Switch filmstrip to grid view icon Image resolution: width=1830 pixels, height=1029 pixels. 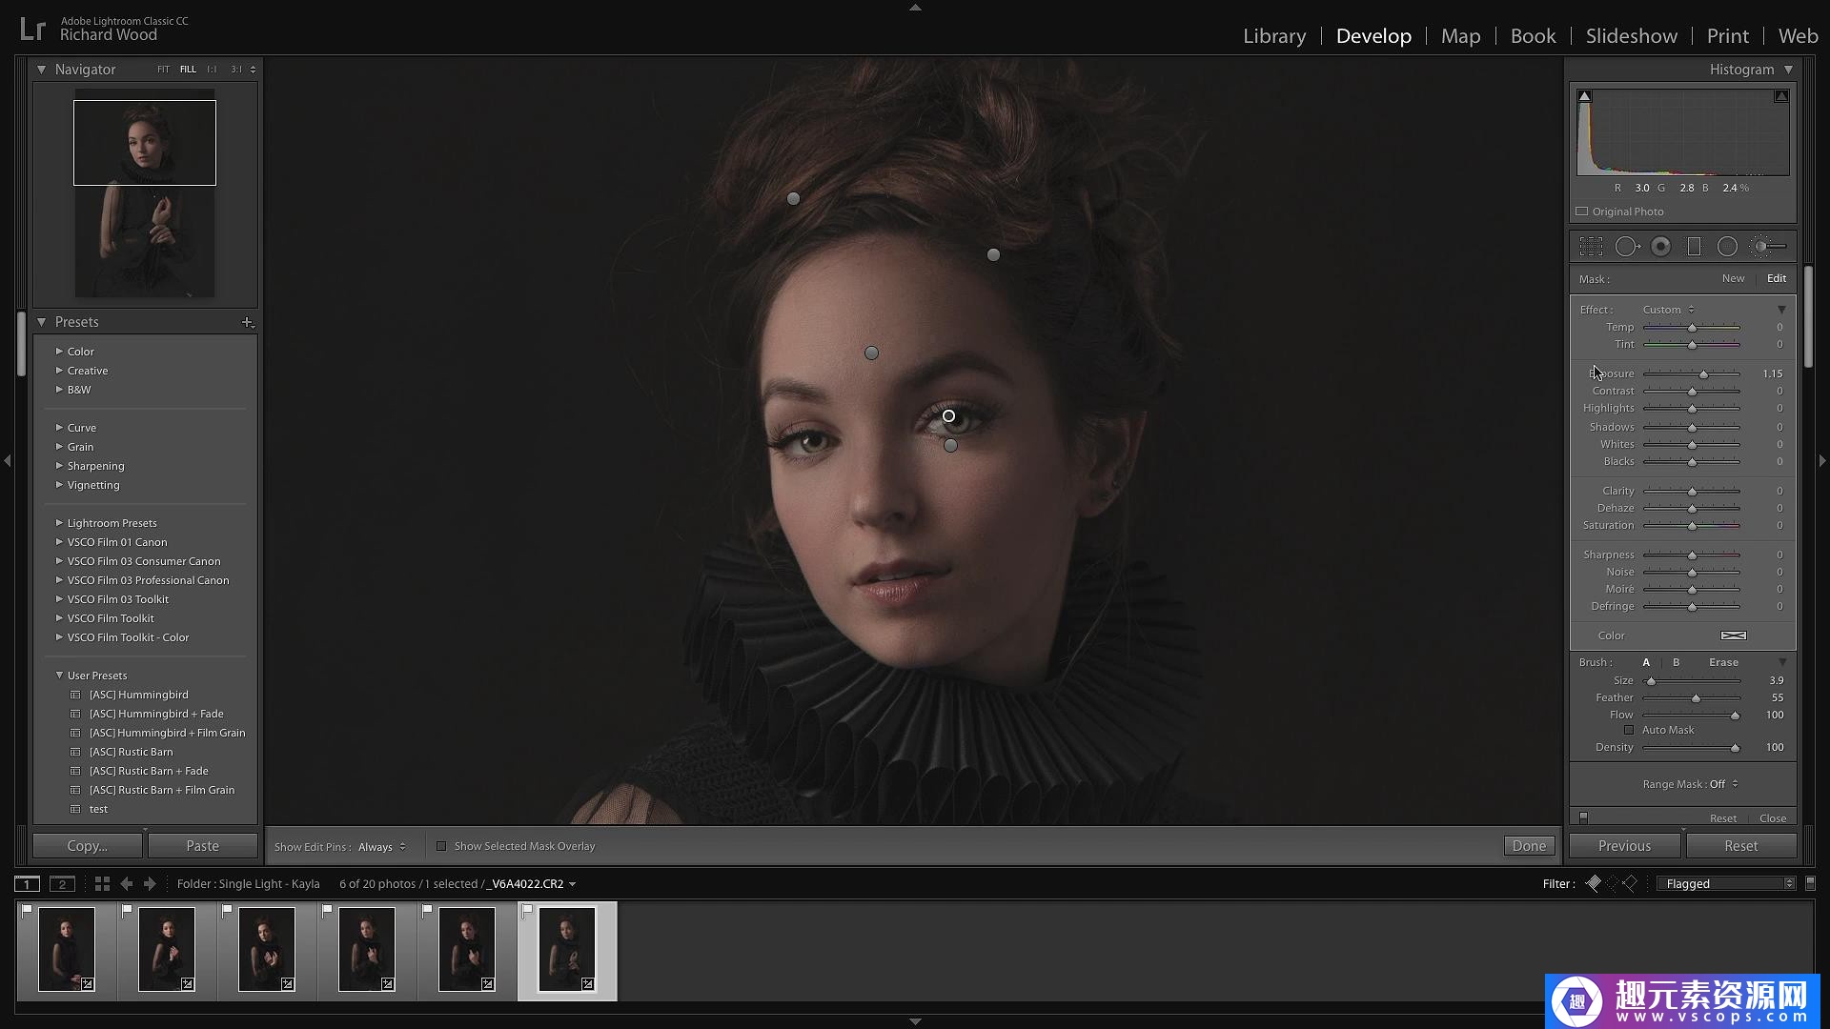click(102, 884)
